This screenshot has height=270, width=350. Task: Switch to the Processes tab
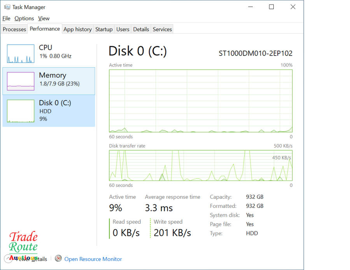tap(14, 29)
